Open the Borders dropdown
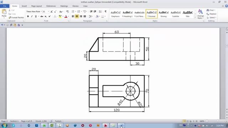Image resolution: width=228 pixels, height=128 pixels. (105, 16)
